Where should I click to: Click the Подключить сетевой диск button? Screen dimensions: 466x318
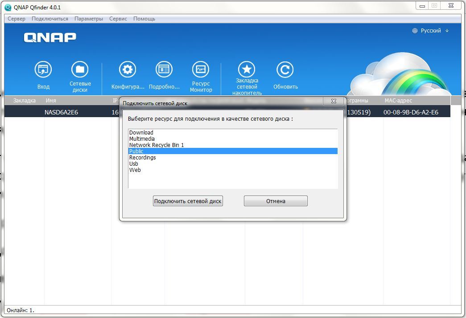(188, 201)
